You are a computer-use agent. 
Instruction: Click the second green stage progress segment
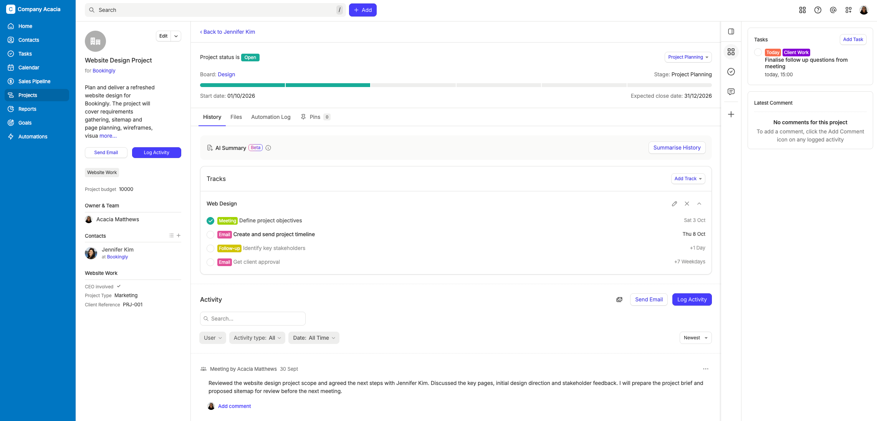pos(328,85)
